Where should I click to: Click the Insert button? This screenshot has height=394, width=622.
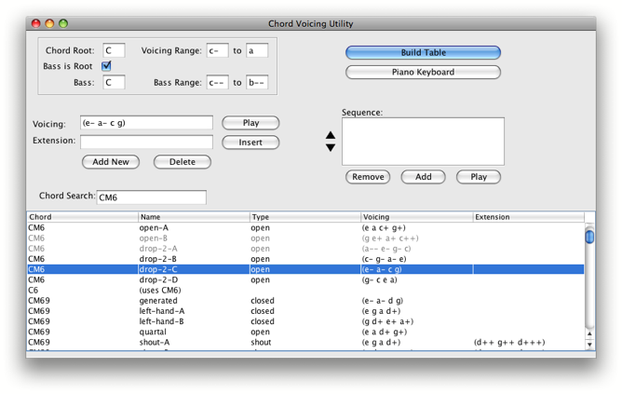[250, 143]
